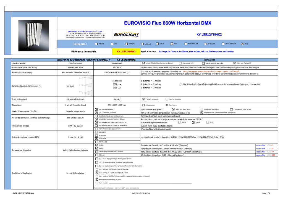Uncheck the FLUO category checkbox

coord(242,44)
